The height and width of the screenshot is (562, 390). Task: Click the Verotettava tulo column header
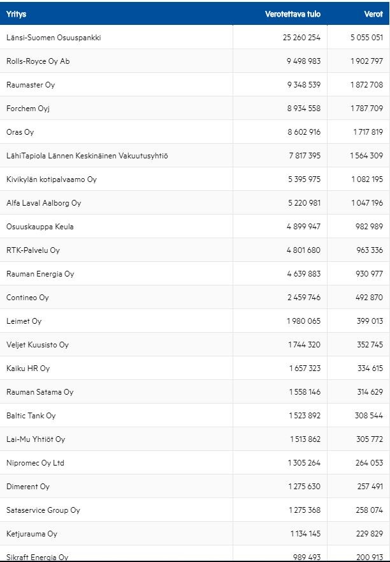coord(292,14)
